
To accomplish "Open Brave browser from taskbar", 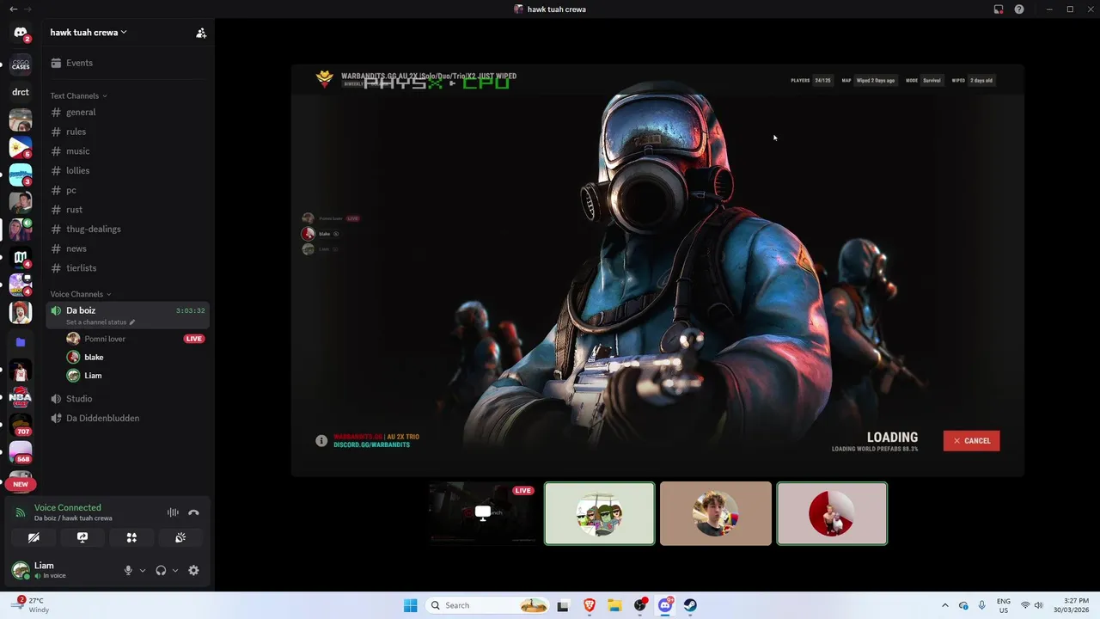I will pyautogui.click(x=590, y=605).
